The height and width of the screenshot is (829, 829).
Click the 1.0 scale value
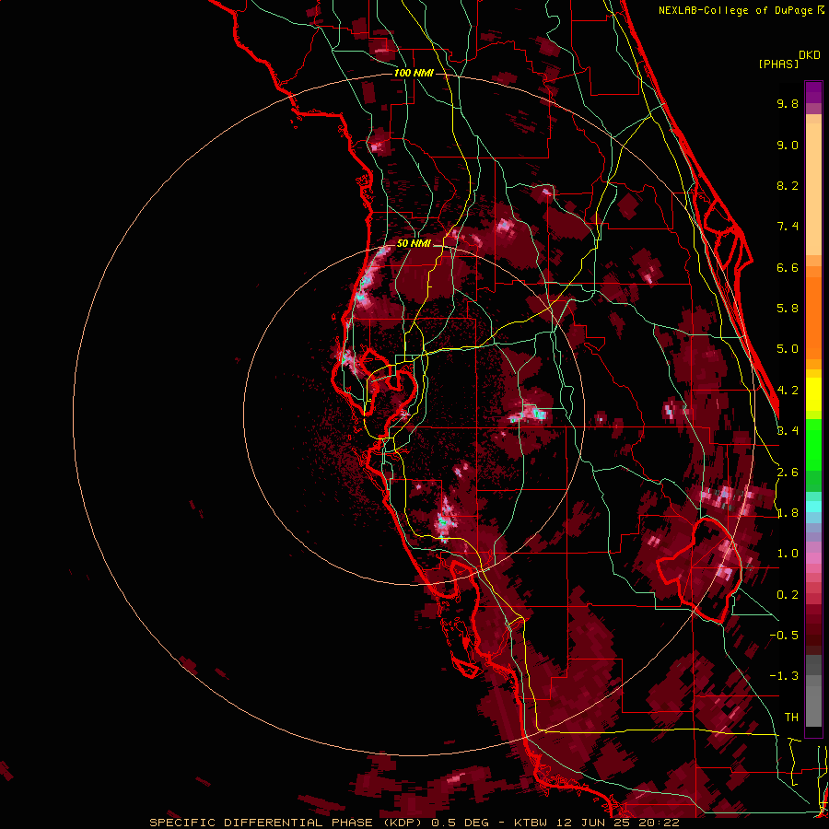pos(788,554)
